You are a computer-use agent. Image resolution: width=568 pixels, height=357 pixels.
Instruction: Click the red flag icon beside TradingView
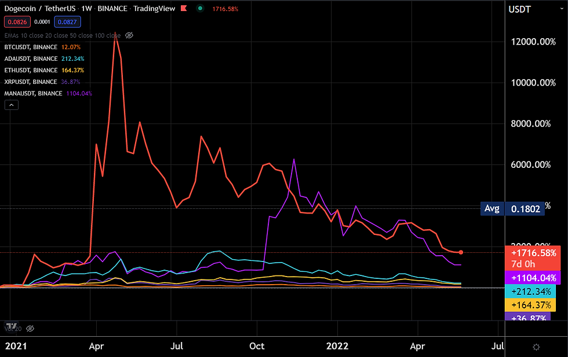click(x=184, y=8)
